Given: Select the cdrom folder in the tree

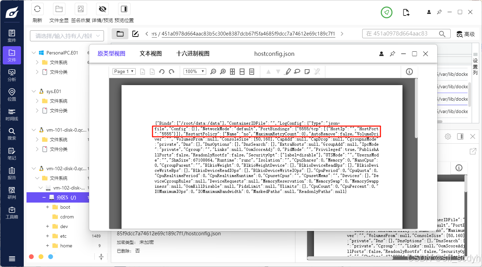Looking at the screenshot, I should [x=67, y=217].
